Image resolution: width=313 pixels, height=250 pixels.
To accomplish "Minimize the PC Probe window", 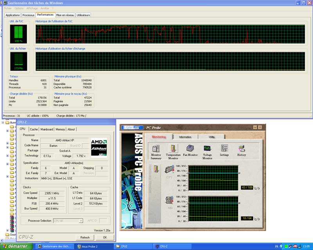I will [255, 127].
